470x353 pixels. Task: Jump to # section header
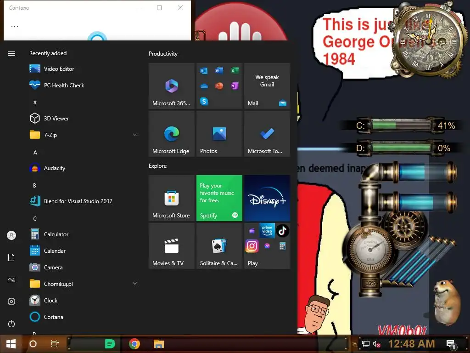(x=35, y=102)
